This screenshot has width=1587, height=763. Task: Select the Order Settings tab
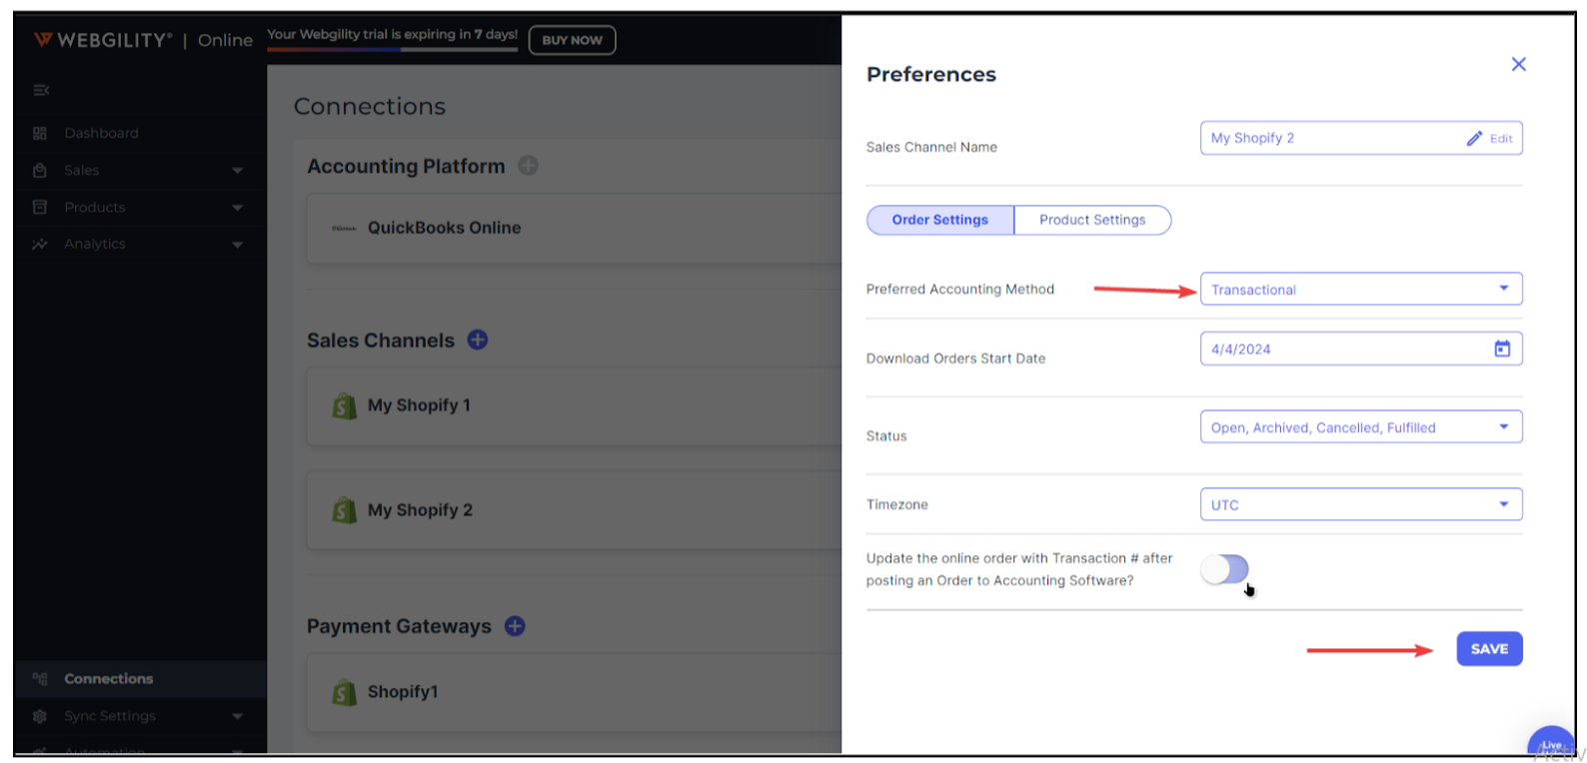coord(939,220)
